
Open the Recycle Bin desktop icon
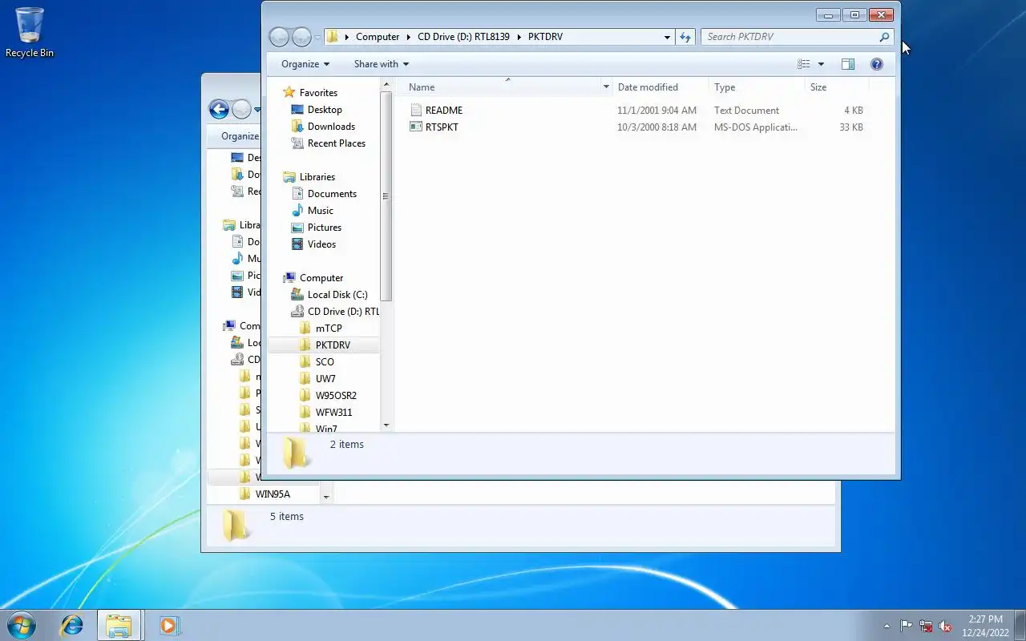pos(30,32)
